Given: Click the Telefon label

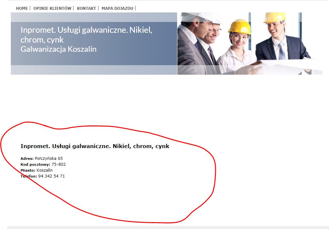Looking at the screenshot, I should 29,176.
